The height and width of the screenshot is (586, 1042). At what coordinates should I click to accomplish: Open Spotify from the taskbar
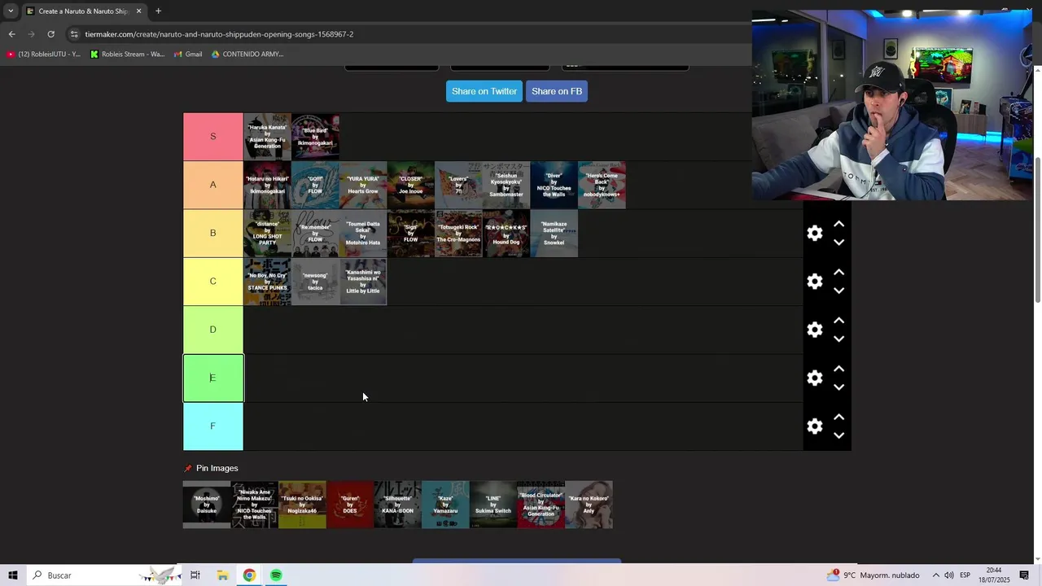tap(276, 575)
